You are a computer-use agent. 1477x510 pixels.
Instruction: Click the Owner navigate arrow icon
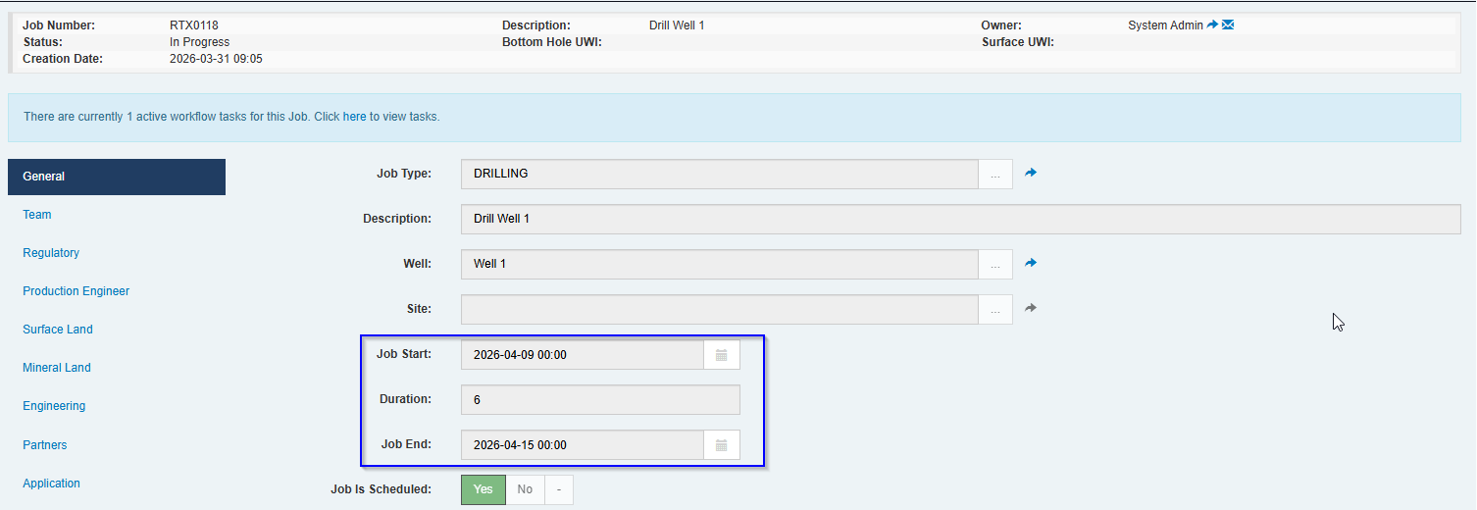click(1212, 25)
